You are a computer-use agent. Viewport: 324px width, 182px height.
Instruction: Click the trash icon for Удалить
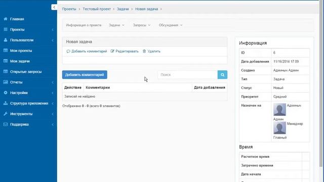pyautogui.click(x=144, y=51)
